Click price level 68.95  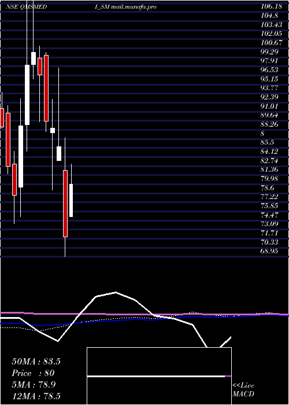(x=269, y=251)
